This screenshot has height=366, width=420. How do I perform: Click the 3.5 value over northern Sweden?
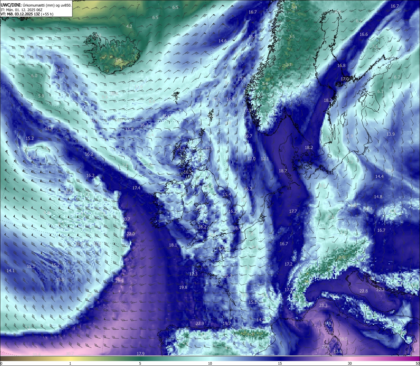(292, 36)
